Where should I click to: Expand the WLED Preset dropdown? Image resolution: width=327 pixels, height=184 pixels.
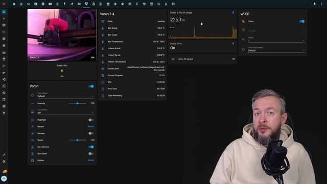[x=276, y=40]
